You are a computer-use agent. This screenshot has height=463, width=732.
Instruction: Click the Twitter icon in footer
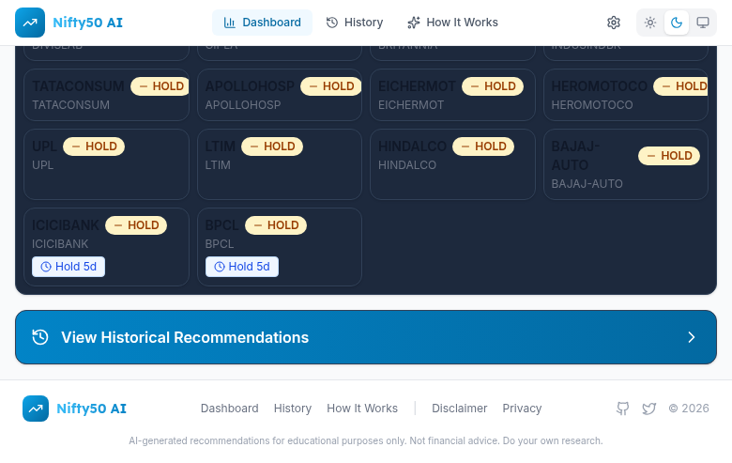coord(648,409)
